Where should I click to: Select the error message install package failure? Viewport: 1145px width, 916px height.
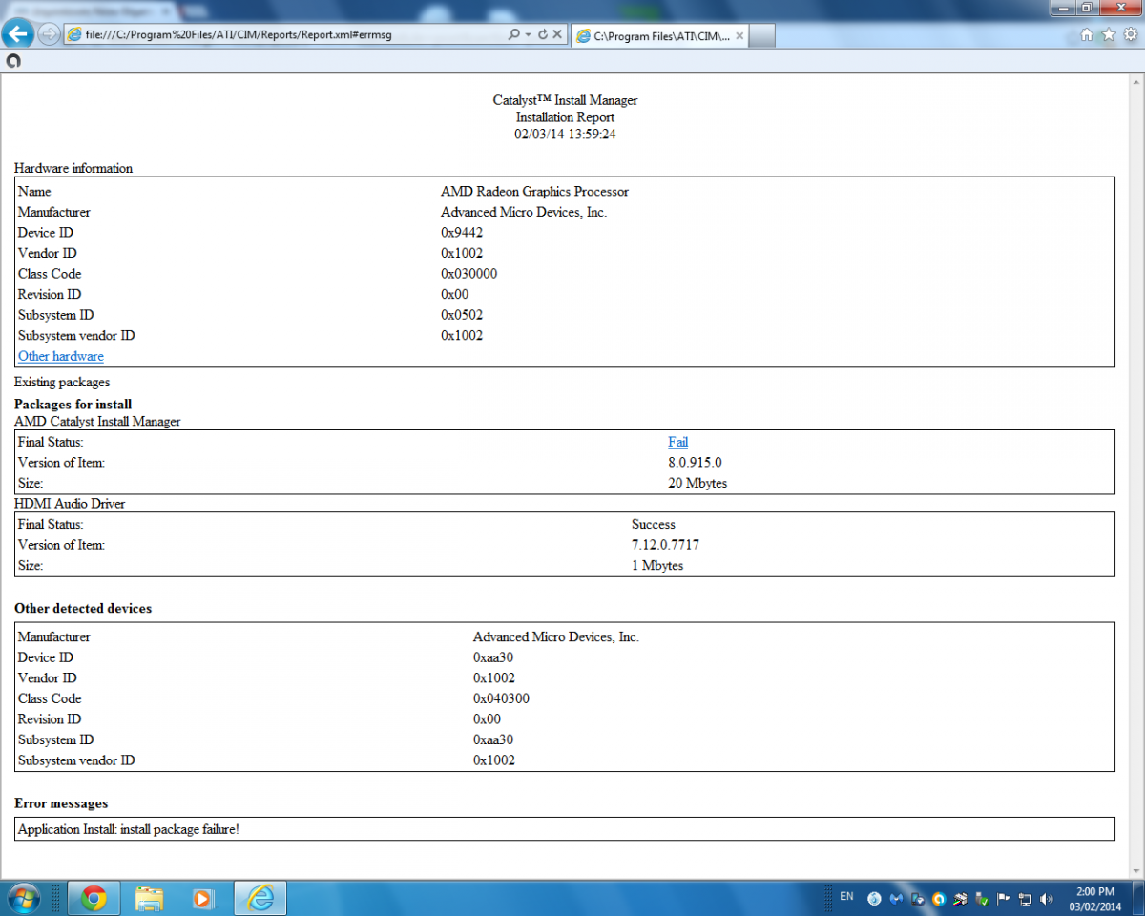click(x=129, y=829)
